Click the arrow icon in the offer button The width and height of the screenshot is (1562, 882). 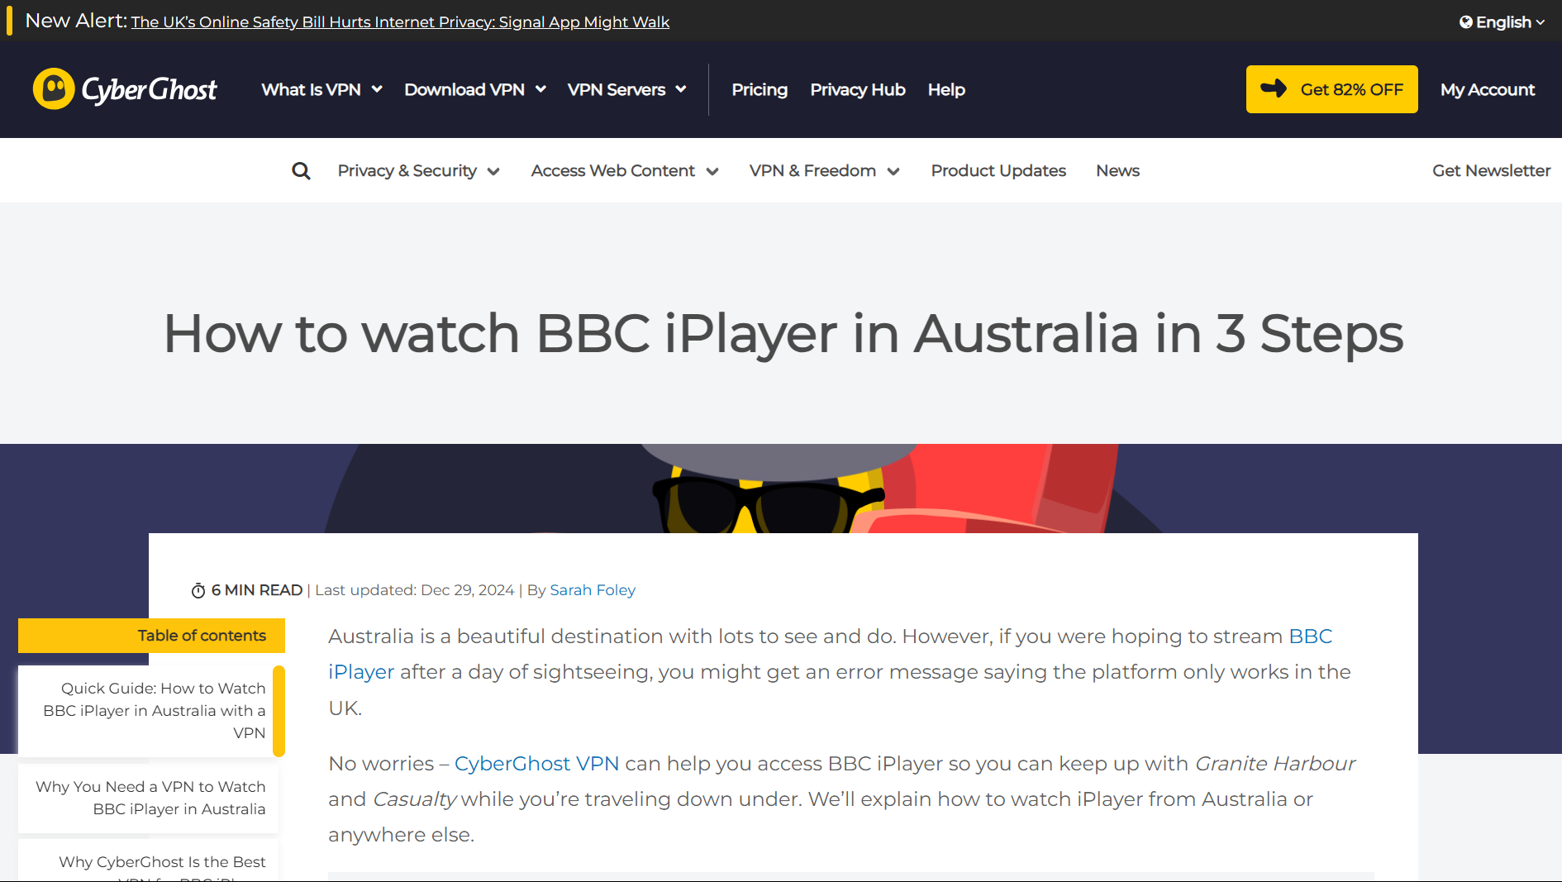tap(1274, 88)
